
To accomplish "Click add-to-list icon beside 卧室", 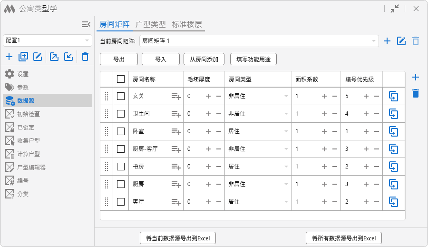I will pos(176,131).
